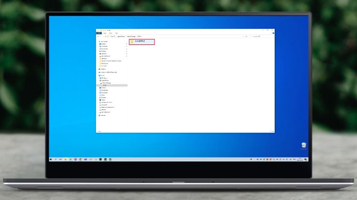
Task: Click the Network item in sidebar
Action: tap(103, 115)
